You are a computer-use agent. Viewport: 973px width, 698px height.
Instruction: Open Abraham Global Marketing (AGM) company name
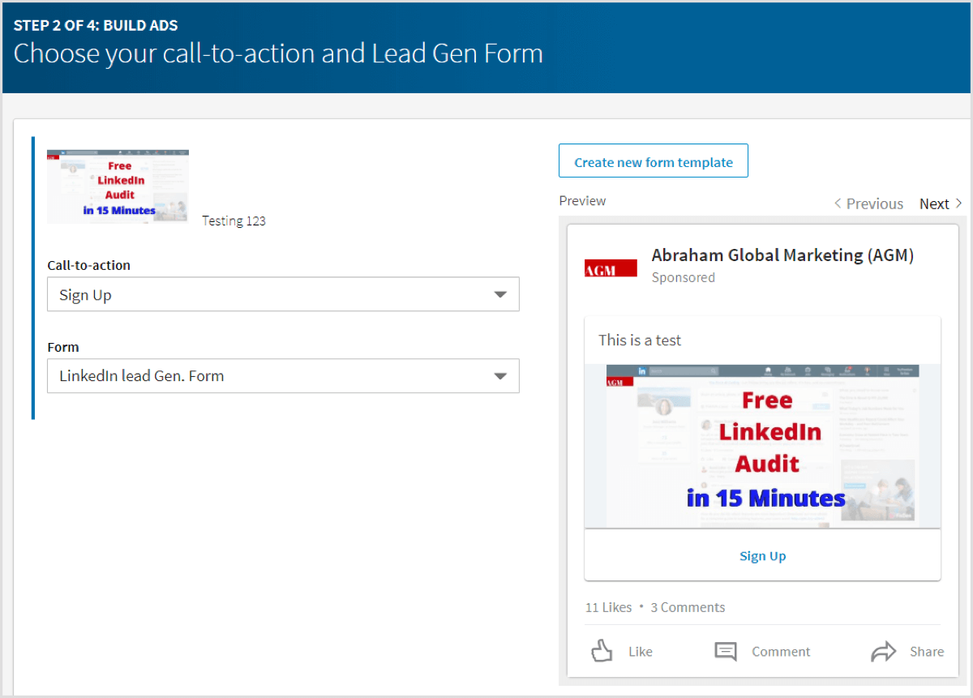pyautogui.click(x=782, y=255)
